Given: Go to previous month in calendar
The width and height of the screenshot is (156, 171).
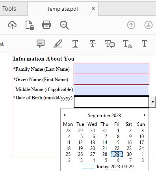Looking at the screenshot, I should click(65, 115).
